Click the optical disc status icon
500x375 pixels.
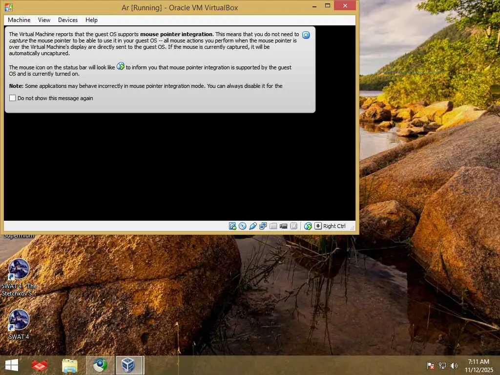click(x=243, y=226)
